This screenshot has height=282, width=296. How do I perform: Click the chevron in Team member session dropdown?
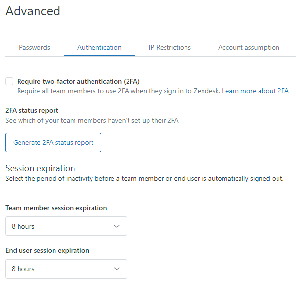pyautogui.click(x=116, y=226)
